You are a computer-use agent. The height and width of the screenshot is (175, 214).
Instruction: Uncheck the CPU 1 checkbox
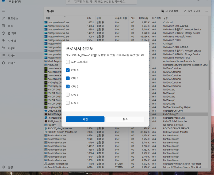(68, 78)
